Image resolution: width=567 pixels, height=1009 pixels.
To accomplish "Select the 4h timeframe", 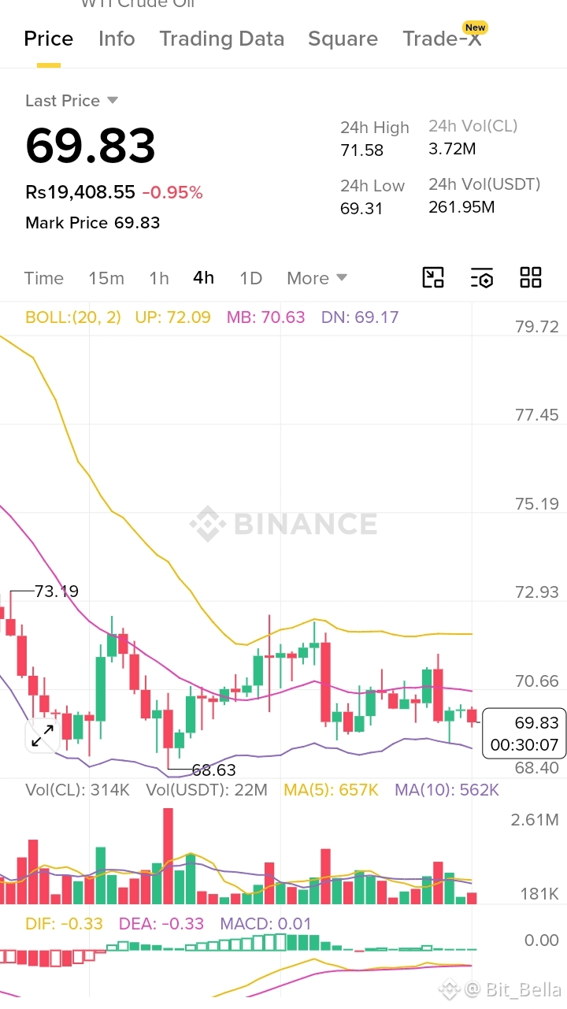I will coord(203,278).
